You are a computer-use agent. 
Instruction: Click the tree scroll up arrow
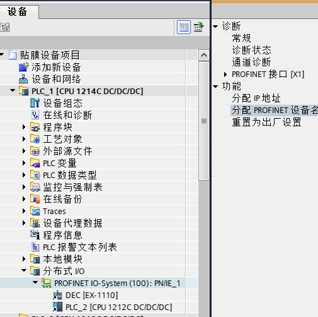[204, 55]
